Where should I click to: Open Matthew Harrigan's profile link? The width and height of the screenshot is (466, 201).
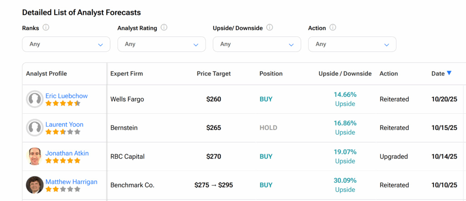point(71,182)
